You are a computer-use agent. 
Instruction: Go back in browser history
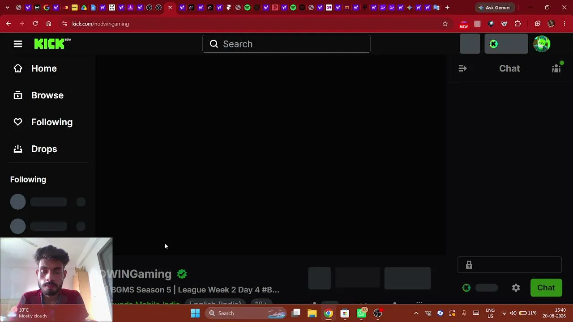(x=9, y=24)
